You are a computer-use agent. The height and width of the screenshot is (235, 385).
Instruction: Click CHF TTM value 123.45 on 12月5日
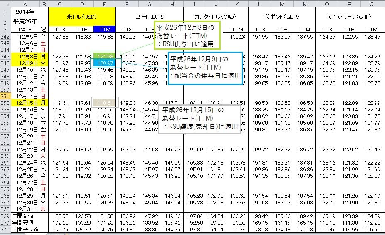(x=372, y=37)
